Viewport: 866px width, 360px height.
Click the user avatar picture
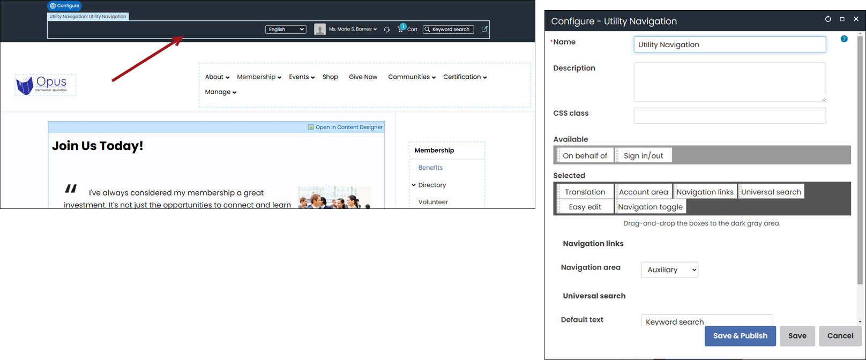(x=320, y=29)
